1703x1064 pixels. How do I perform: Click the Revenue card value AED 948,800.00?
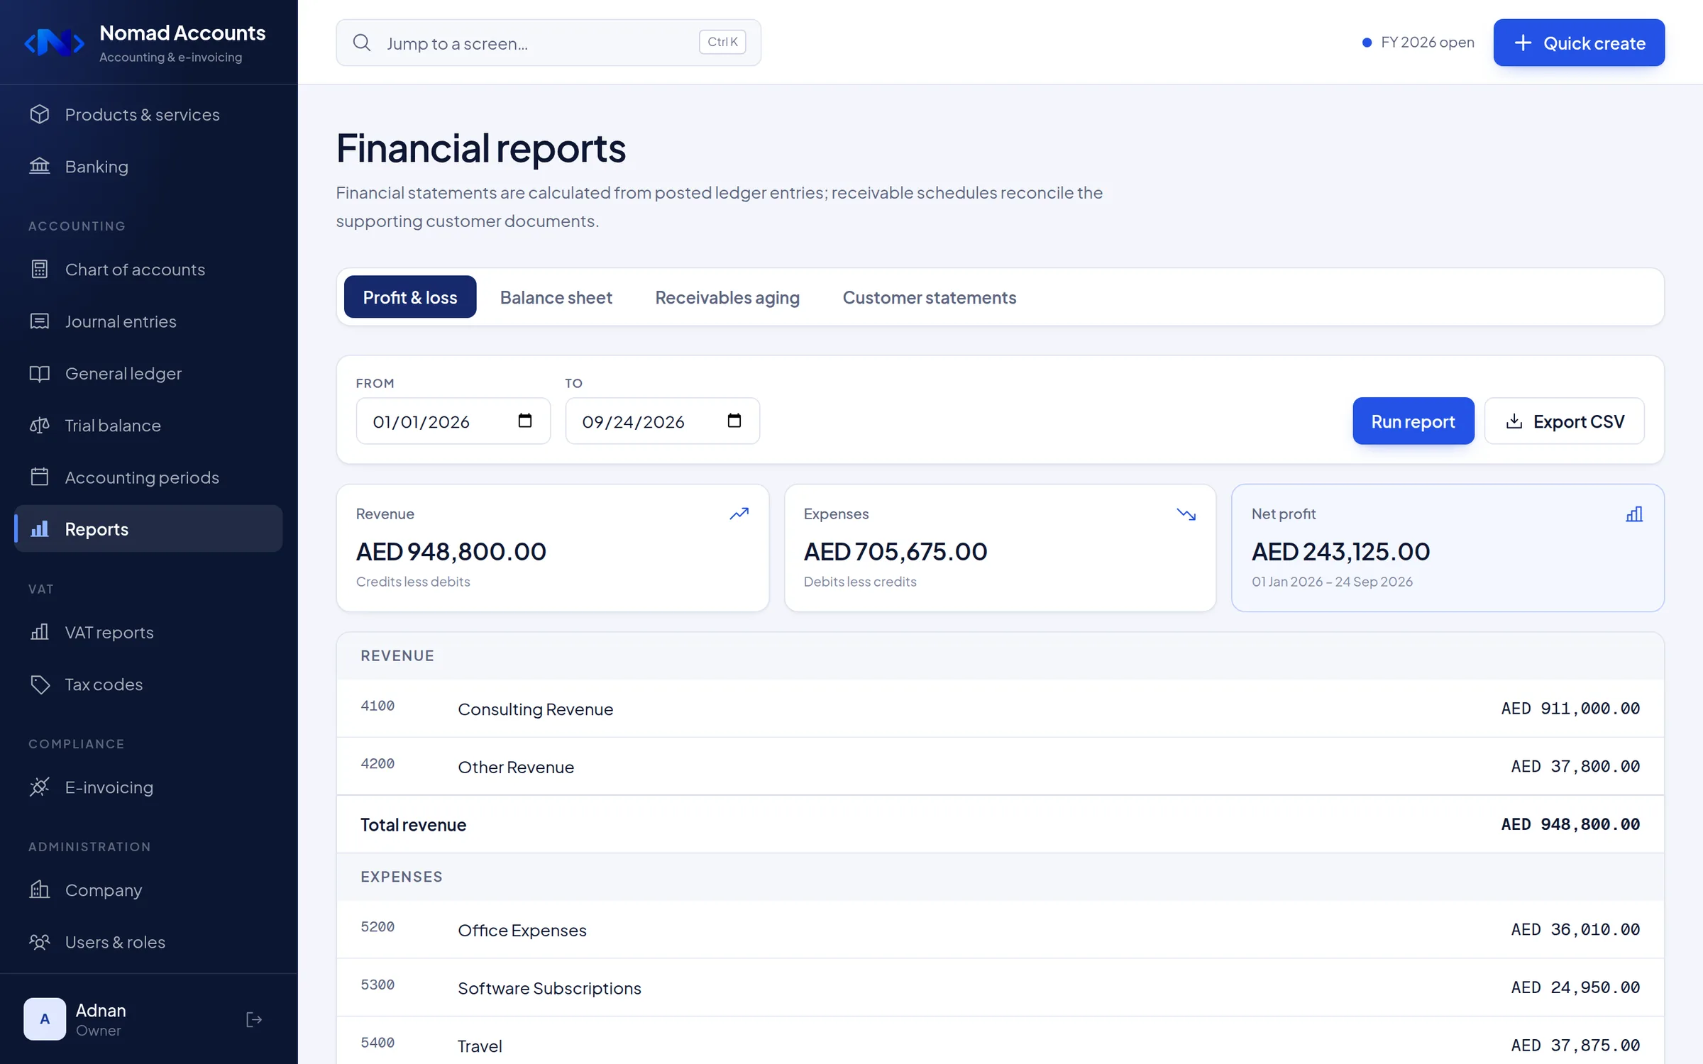point(451,551)
